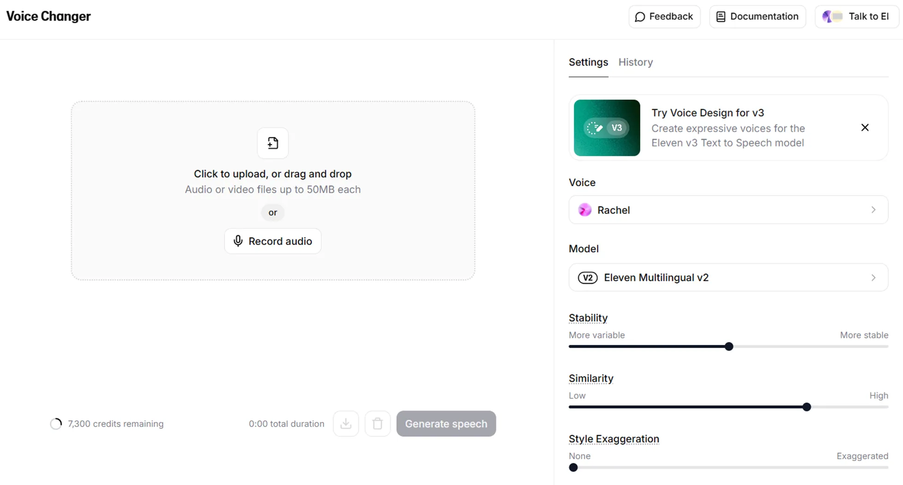Dismiss the Voice Design v3 banner
Viewport: 903px width, 485px height.
pyautogui.click(x=865, y=128)
